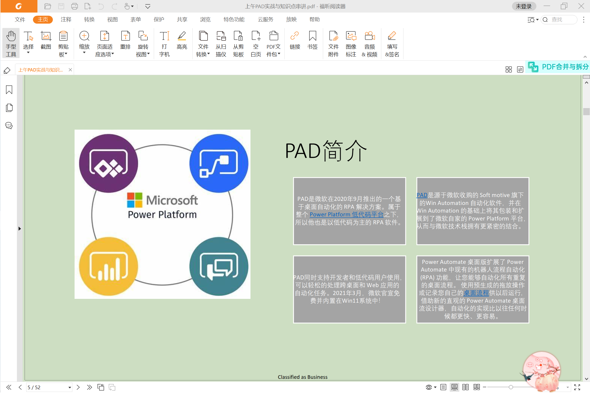Select the Highlight (高亮) tool
Viewport: 590px width, 393px height.
(x=182, y=40)
